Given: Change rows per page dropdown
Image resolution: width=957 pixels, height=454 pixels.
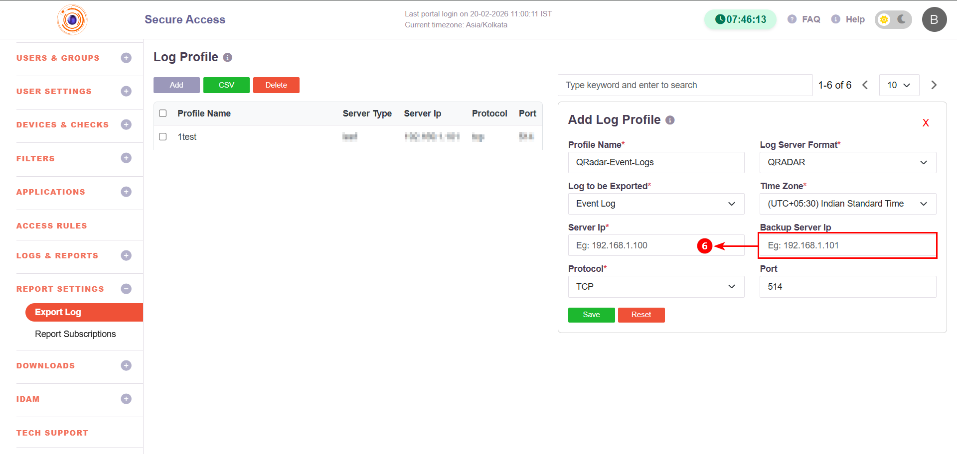Looking at the screenshot, I should coord(899,85).
